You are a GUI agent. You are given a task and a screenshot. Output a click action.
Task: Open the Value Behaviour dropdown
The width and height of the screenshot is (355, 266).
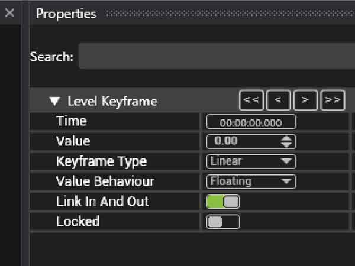pos(251,181)
